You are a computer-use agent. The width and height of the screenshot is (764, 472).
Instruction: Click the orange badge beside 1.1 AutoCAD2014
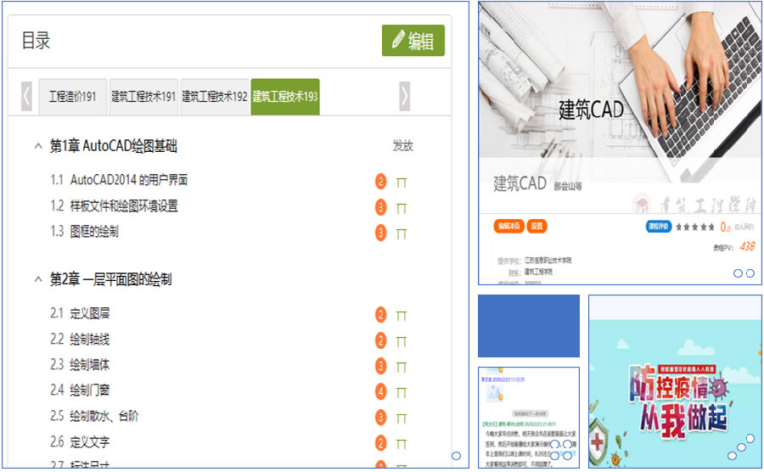point(380,182)
